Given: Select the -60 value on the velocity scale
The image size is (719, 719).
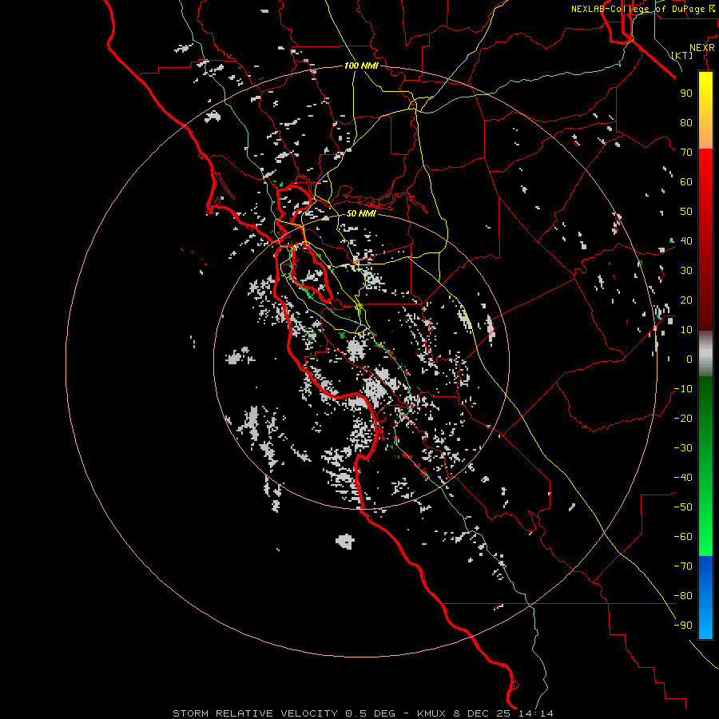Looking at the screenshot, I should pos(683,537).
